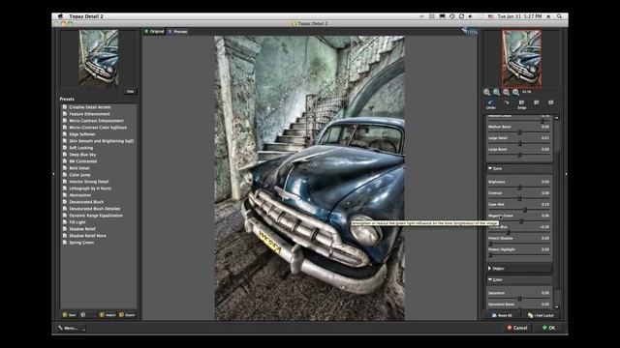Viewport: 620px width, 348px height.
Task: Click the settings panel scroll-up arrow
Action: pos(557,118)
